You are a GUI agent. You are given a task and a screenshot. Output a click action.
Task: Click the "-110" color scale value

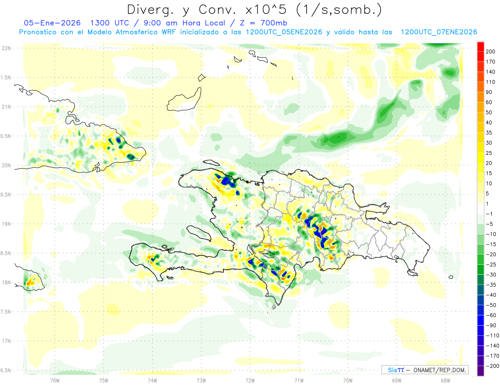click(x=492, y=336)
